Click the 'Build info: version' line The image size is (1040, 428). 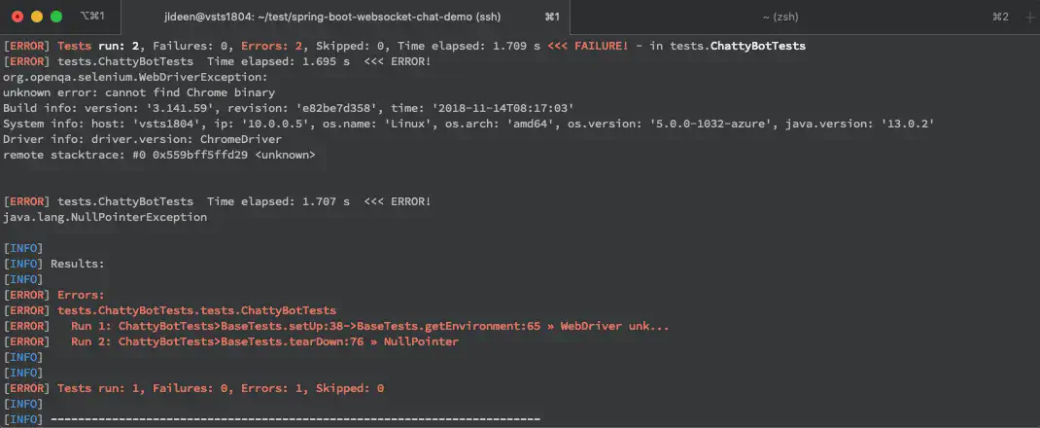290,108
